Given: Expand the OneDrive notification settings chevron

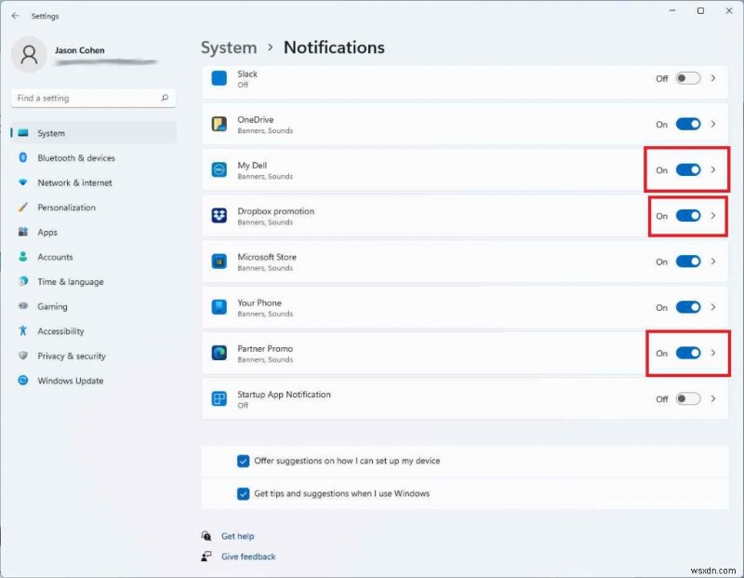Looking at the screenshot, I should [x=713, y=124].
